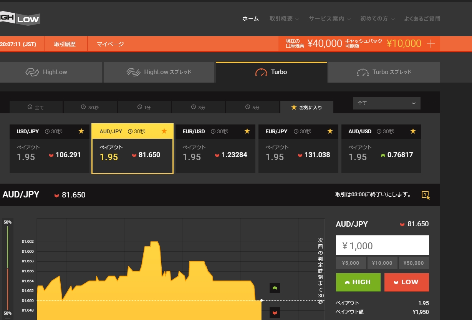The image size is (472, 320).
Task: Select the Turbo tab
Action: (271, 72)
